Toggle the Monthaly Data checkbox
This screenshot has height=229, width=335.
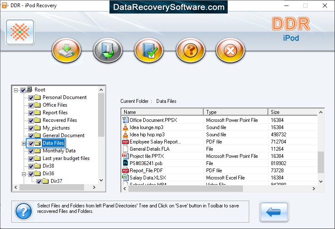click(31, 151)
